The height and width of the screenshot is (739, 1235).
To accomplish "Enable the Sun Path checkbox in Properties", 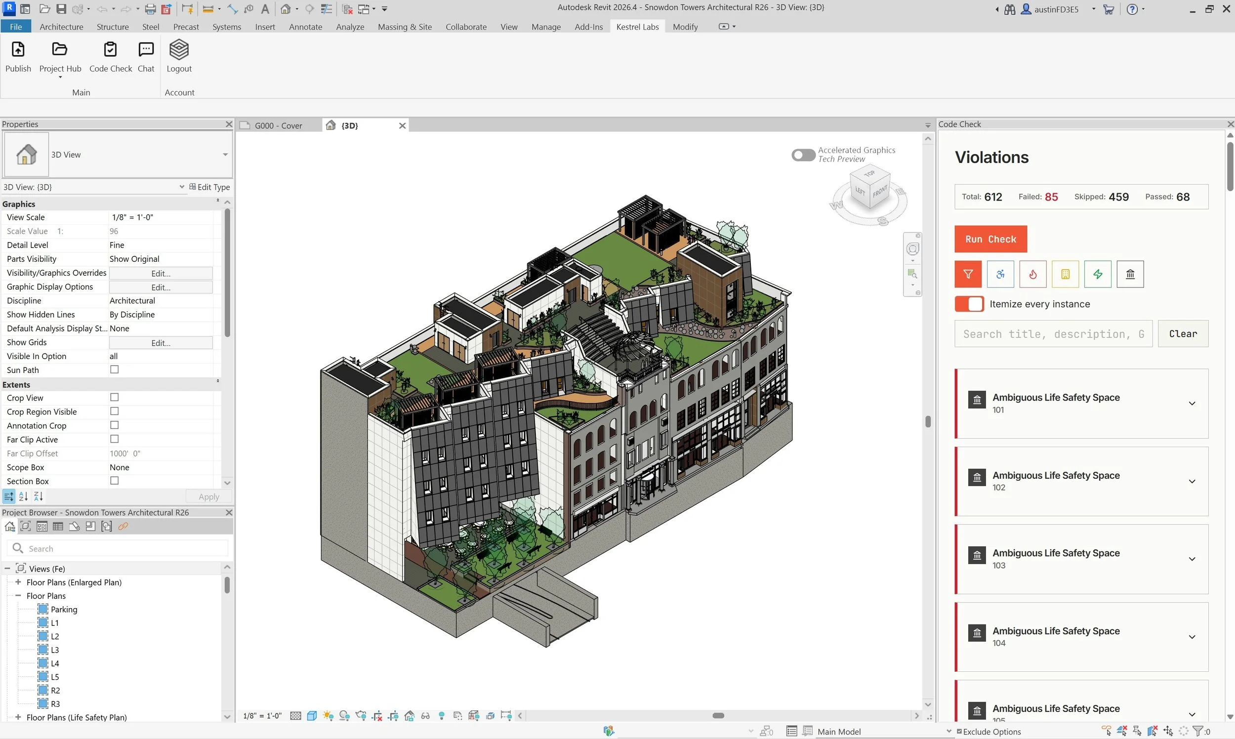I will [x=114, y=369].
